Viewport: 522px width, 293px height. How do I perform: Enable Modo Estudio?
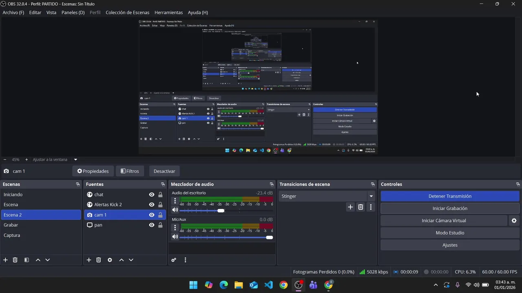tap(450, 233)
